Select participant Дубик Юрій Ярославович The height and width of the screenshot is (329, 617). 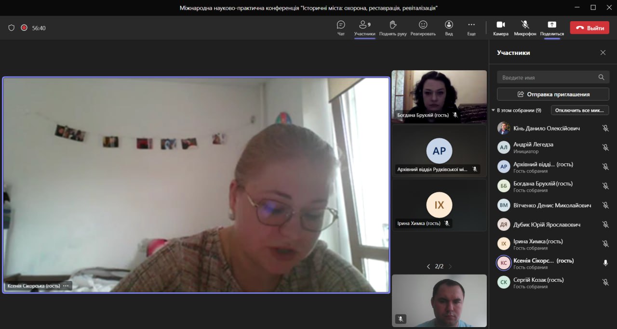[553, 224]
